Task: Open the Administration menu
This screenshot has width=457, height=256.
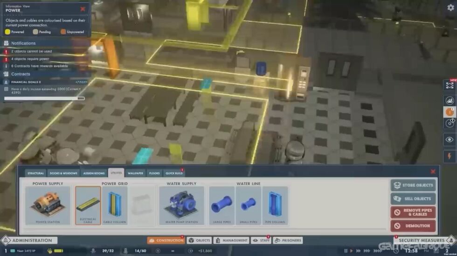Action: [x=29, y=240]
